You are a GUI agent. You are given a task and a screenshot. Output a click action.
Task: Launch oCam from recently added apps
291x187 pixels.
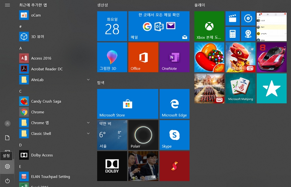54,15
